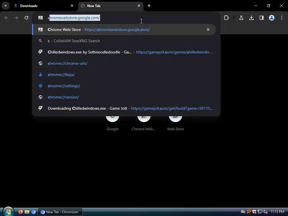Open the Windows Start orb

tap(8, 211)
